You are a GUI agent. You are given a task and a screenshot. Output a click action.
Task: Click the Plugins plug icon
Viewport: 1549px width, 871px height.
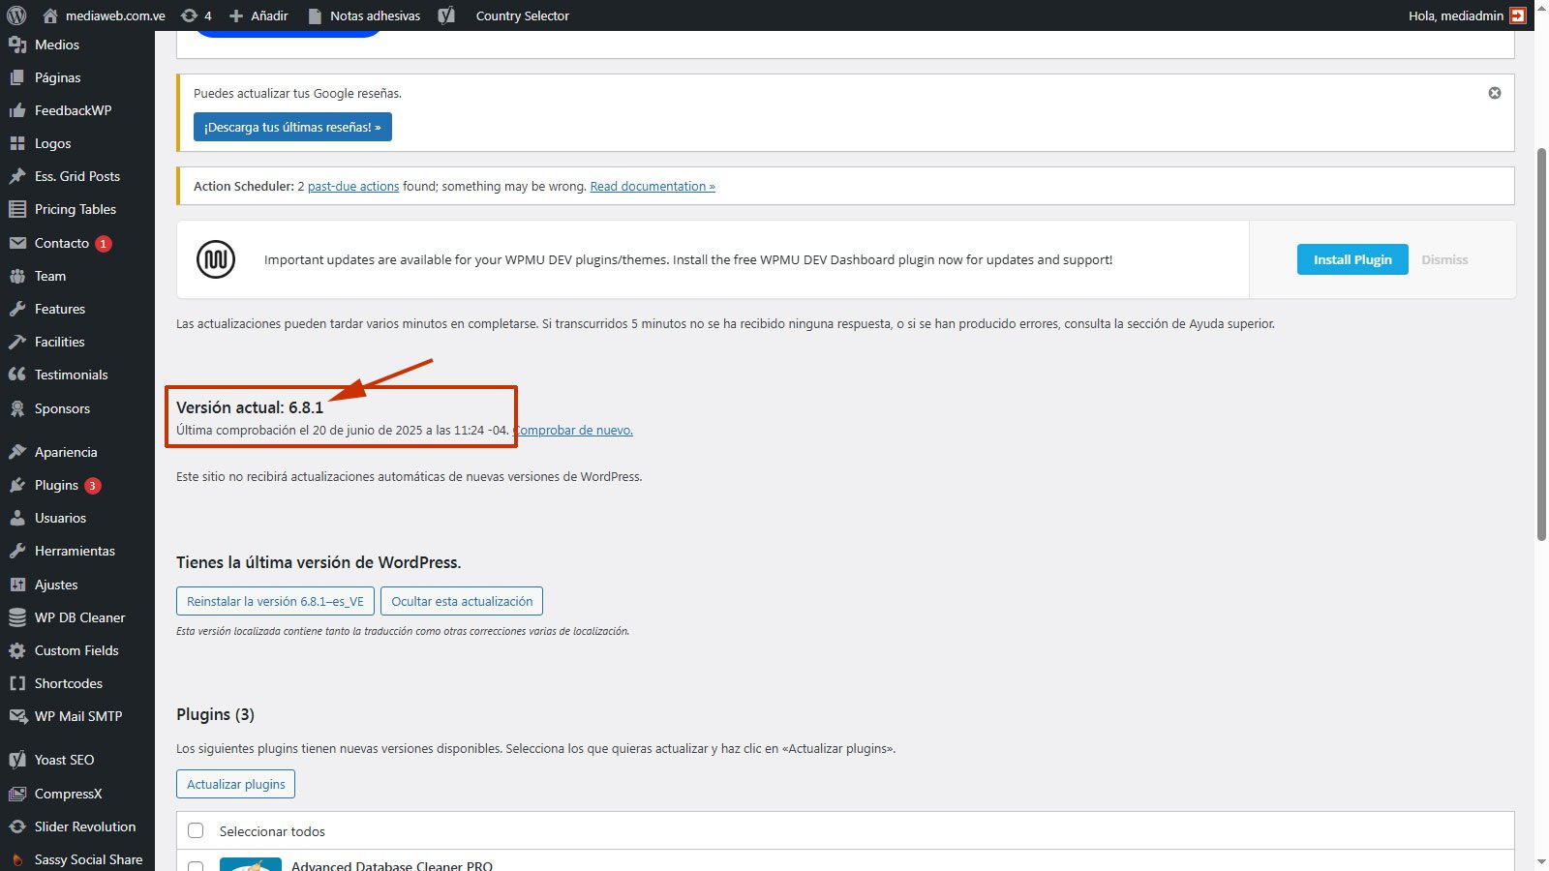(x=17, y=485)
